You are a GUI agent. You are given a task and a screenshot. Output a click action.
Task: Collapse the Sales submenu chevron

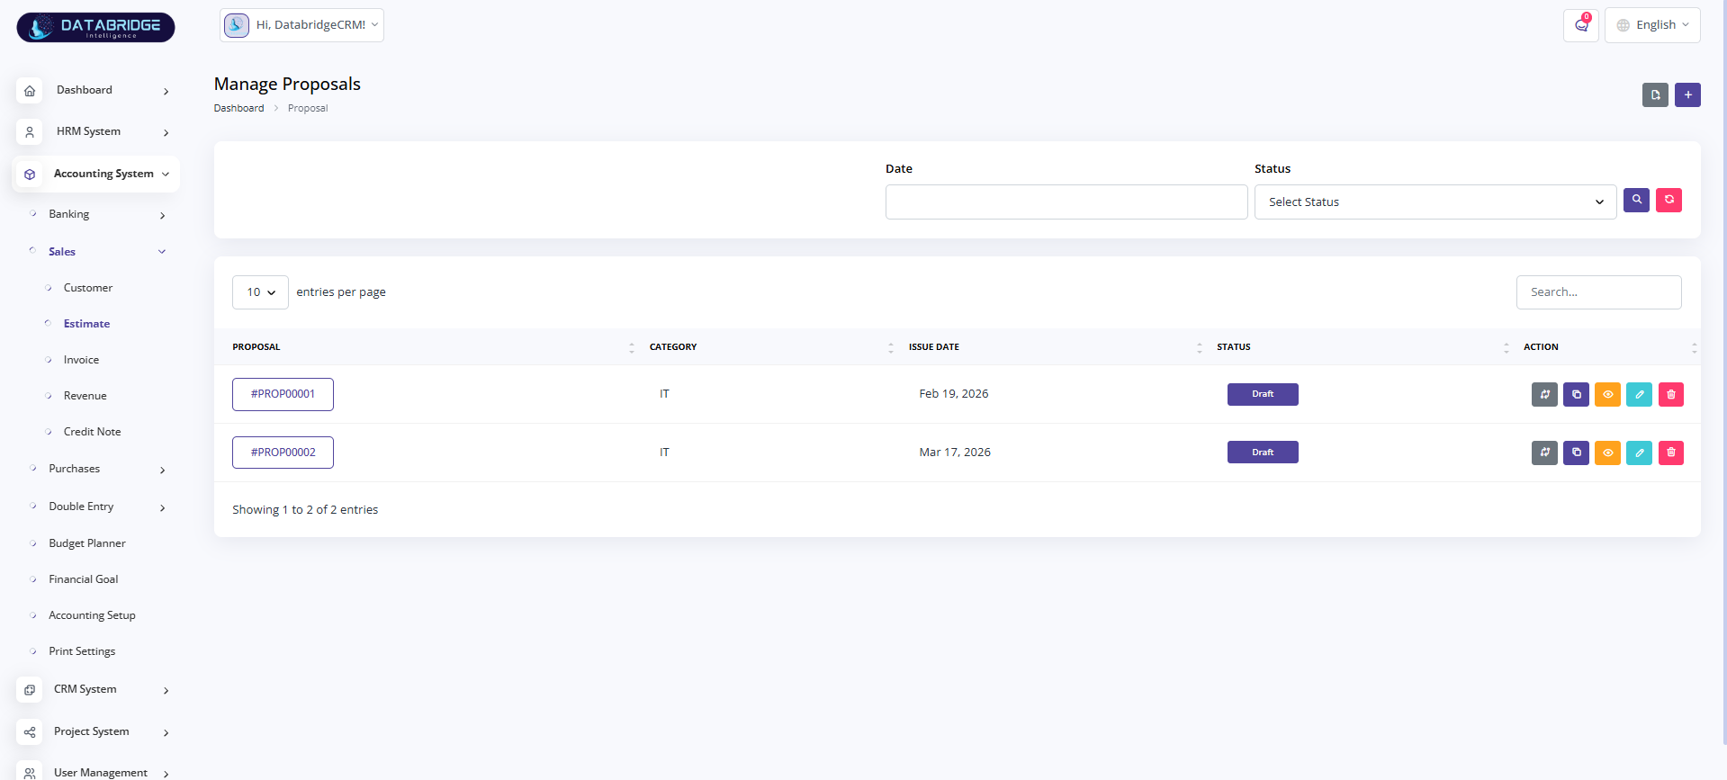point(162,252)
